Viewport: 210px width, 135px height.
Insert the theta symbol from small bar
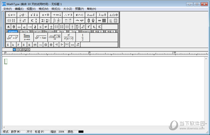pos(14,27)
